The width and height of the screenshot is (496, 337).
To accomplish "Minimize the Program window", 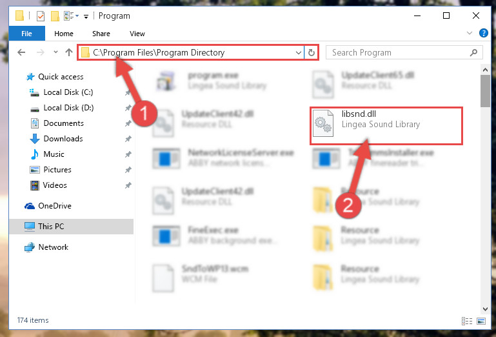I will click(417, 15).
